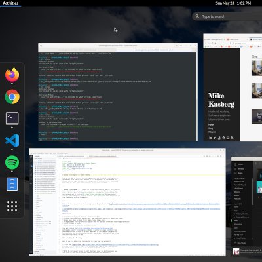This screenshot has width=262, height=262.
Task: Open the LinkedIn icon on Mike Kasberg page
Action: pos(210,138)
